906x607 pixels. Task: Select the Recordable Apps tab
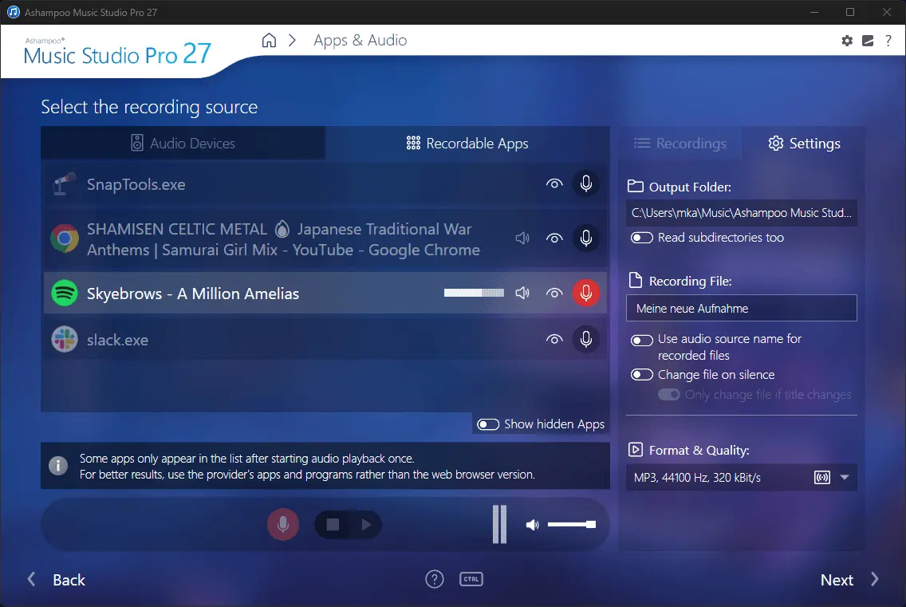pos(467,144)
